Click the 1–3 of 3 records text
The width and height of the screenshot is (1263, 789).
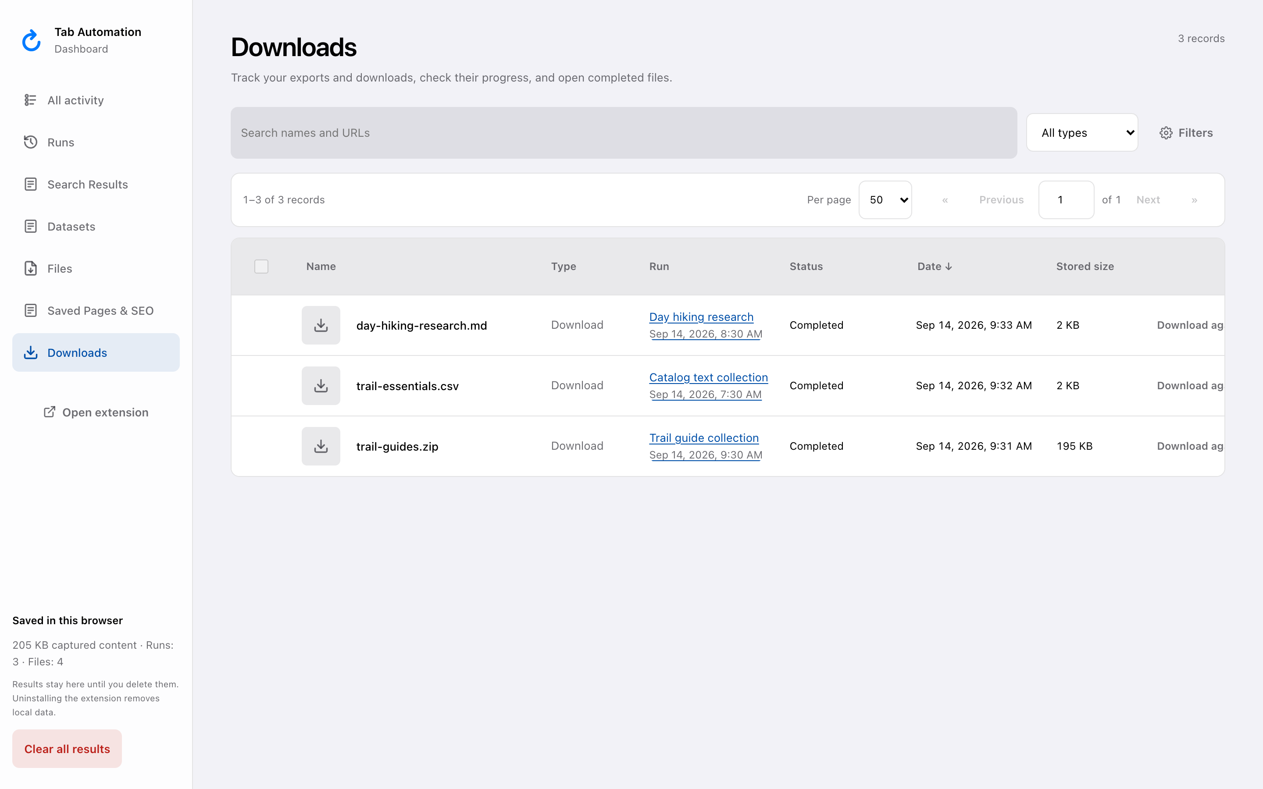[284, 200]
